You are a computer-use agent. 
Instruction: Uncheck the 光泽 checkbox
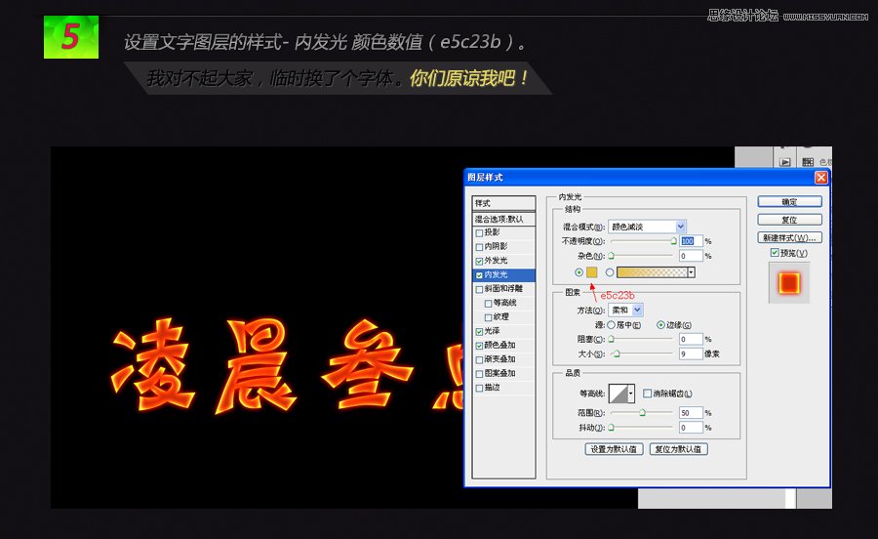coord(479,332)
